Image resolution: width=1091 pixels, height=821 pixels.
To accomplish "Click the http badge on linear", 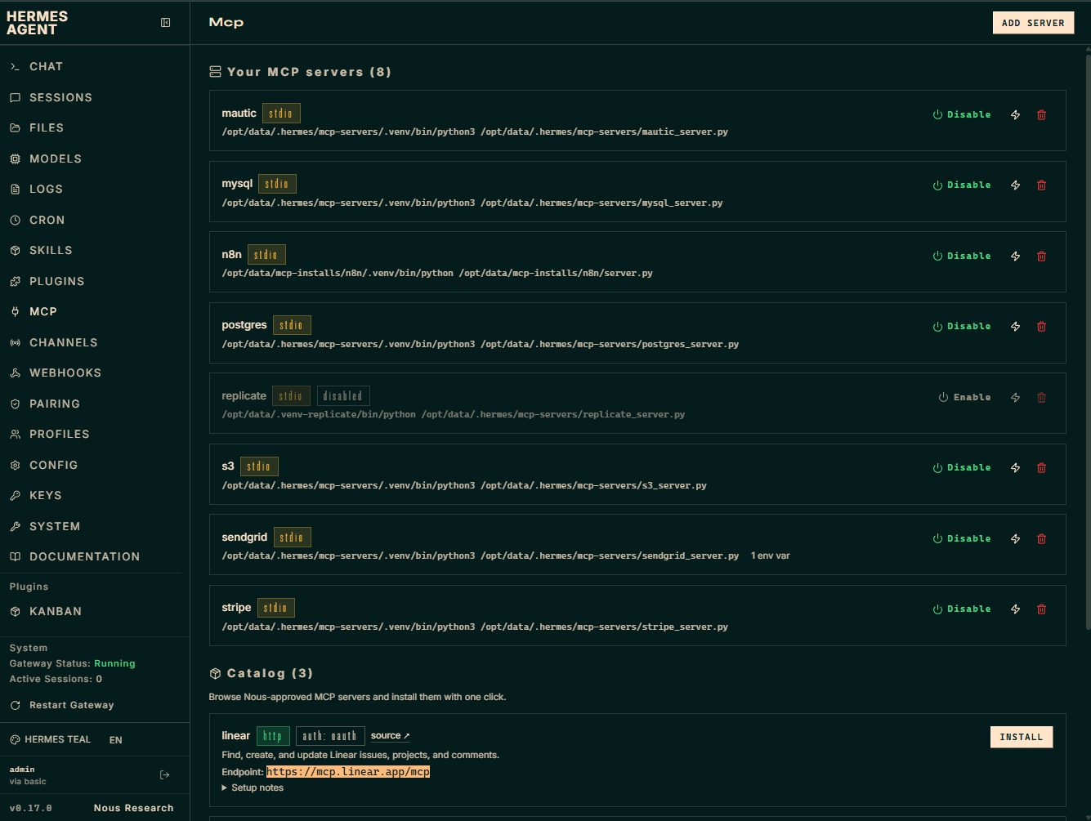I will (273, 737).
